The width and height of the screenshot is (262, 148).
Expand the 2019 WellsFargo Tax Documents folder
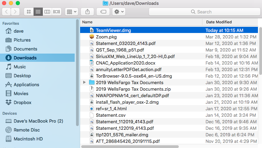(x=84, y=82)
